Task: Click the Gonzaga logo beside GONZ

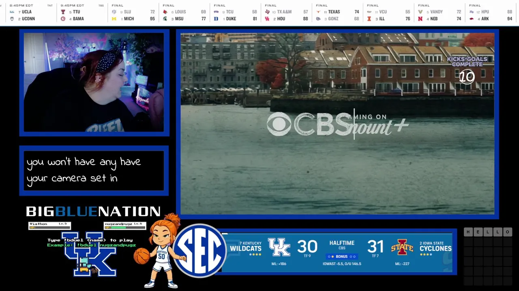Action: (x=318, y=19)
